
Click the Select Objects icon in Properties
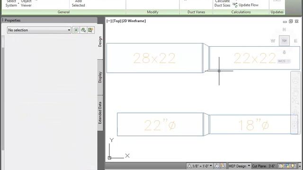coord(83,30)
